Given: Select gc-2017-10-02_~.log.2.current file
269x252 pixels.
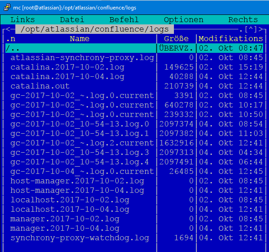Looking at the screenshot, I should pos(82,143).
